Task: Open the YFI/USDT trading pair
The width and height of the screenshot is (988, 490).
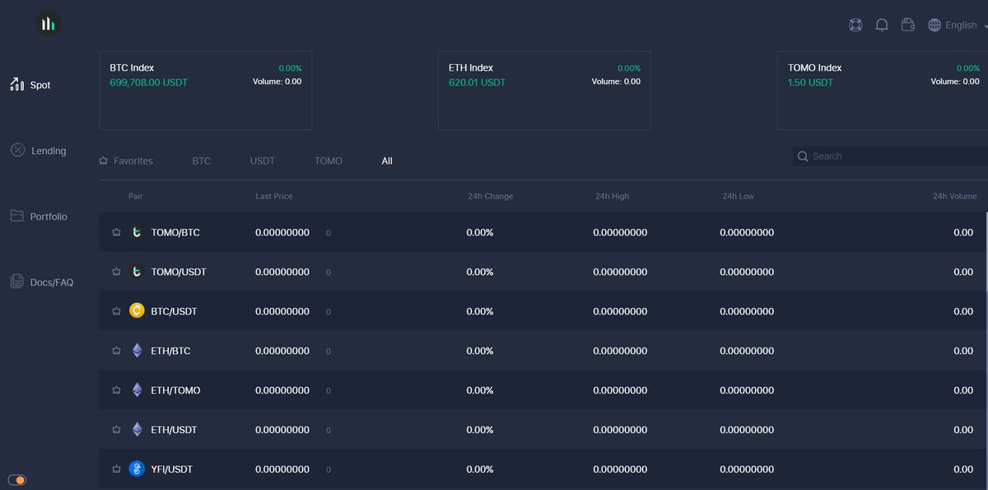Action: [x=172, y=469]
